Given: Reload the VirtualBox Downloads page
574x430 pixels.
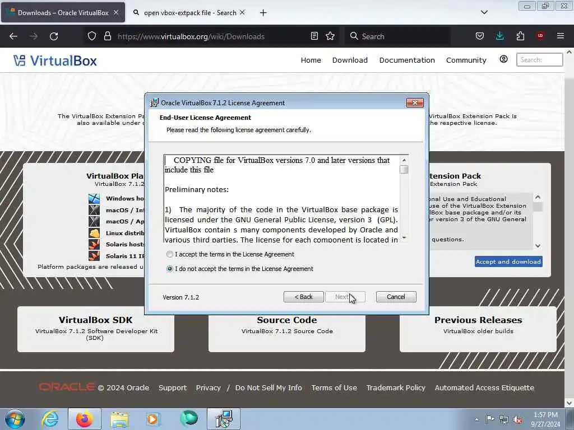Looking at the screenshot, I should click(x=54, y=36).
